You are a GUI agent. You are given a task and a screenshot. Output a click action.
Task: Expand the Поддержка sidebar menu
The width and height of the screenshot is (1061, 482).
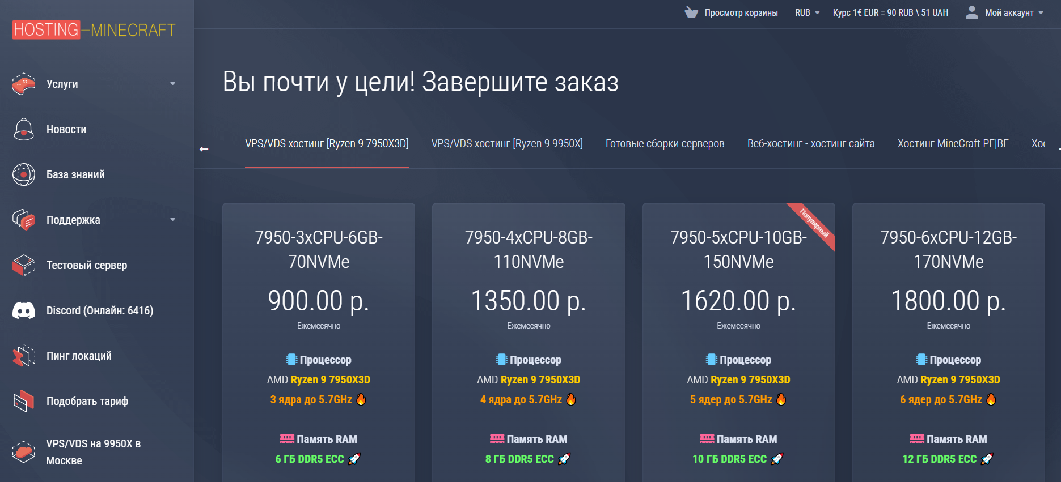pyautogui.click(x=172, y=220)
